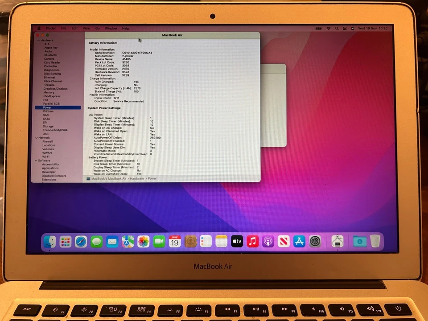Open Messages from the Dock
This screenshot has height=321, width=428.
(x=96, y=241)
